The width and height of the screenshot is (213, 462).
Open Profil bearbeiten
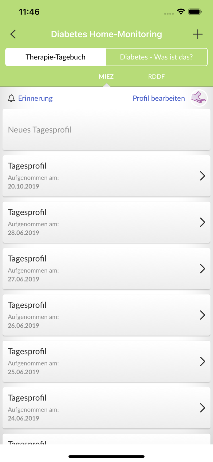159,98
